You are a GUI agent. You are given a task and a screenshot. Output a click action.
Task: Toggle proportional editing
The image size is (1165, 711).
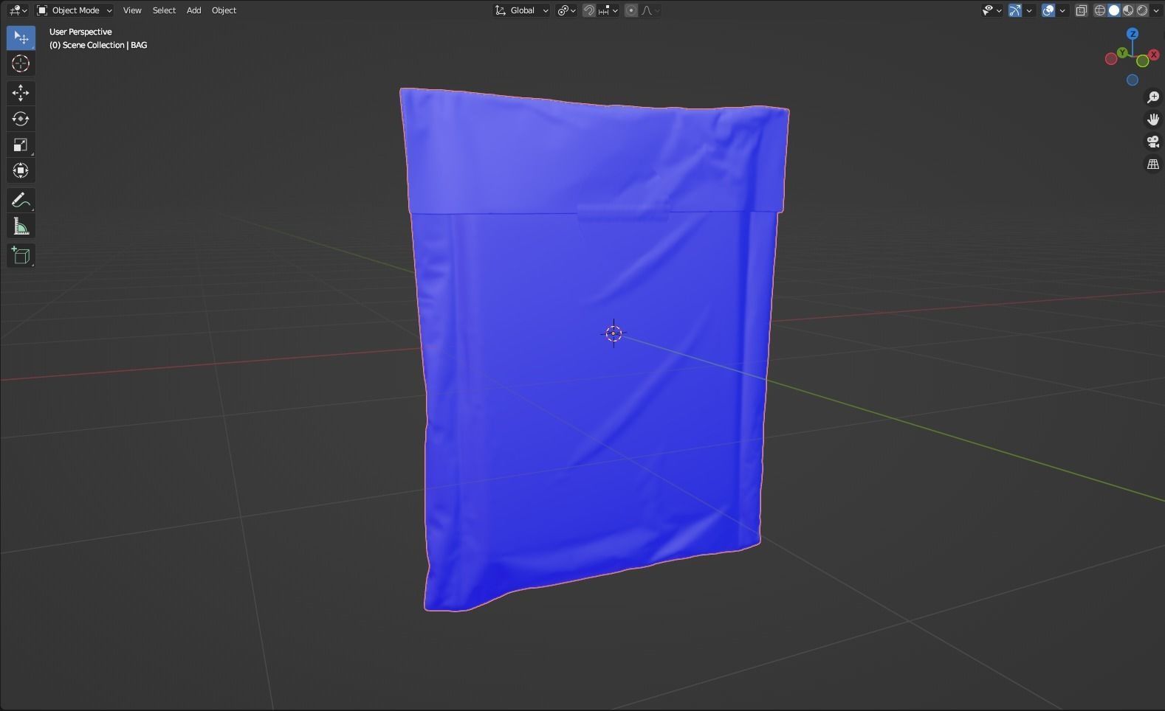[x=631, y=10]
